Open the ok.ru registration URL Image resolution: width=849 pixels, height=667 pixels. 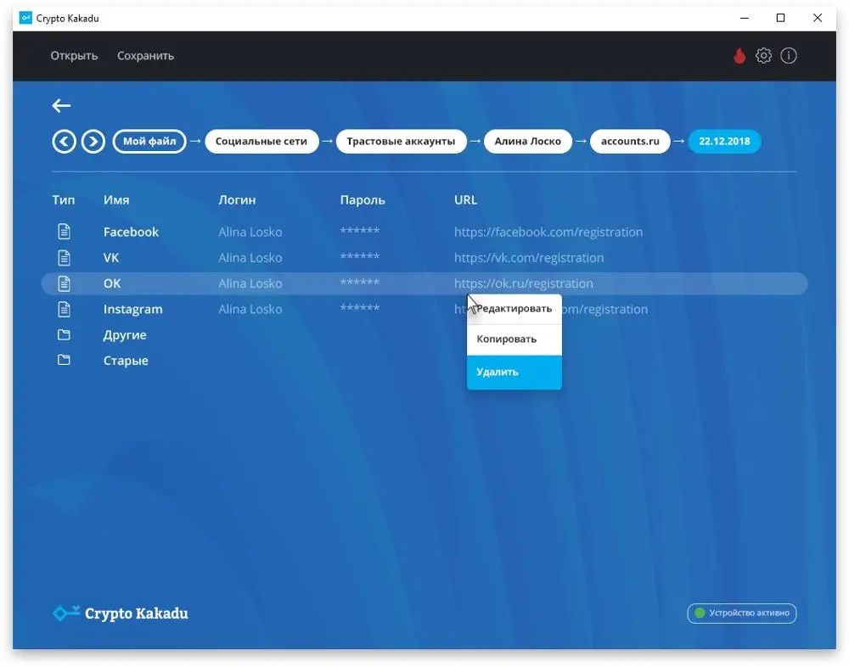[x=524, y=283]
